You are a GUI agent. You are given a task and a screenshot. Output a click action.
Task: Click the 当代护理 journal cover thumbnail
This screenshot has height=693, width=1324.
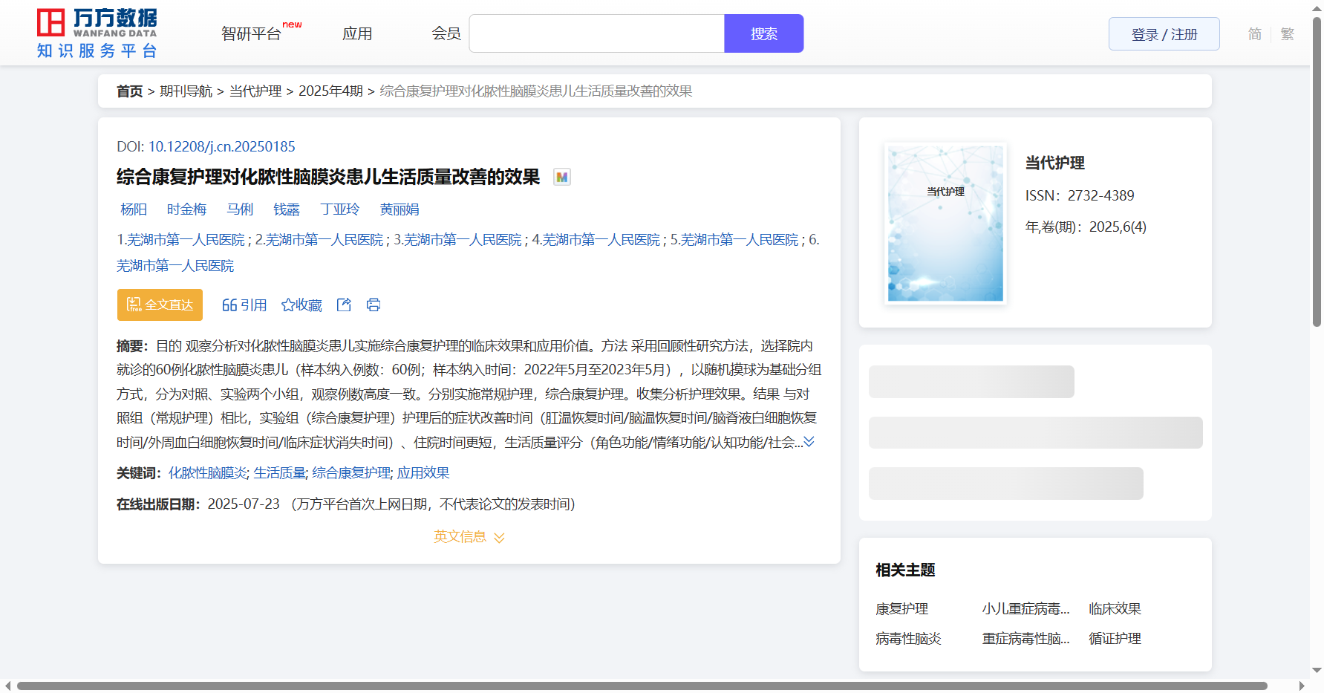point(945,223)
